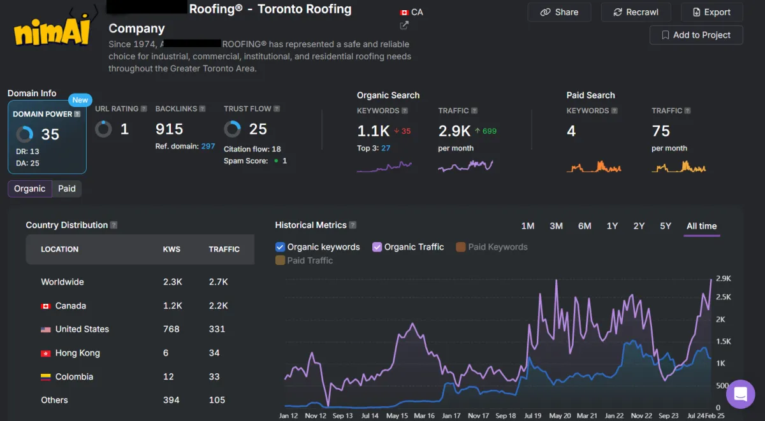Open the external site link icon
The height and width of the screenshot is (421, 765).
click(404, 25)
